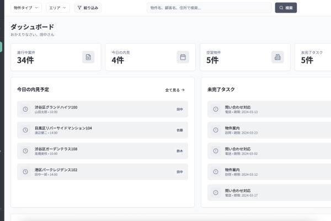
Task: Click the document icon in 進行中案件 card
Action: point(88,57)
